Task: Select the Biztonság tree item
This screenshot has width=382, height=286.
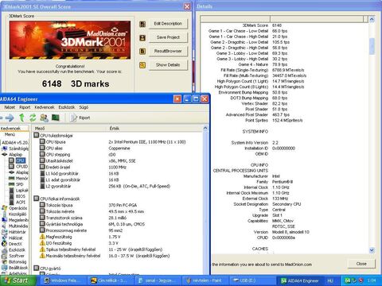Action: point(15,261)
